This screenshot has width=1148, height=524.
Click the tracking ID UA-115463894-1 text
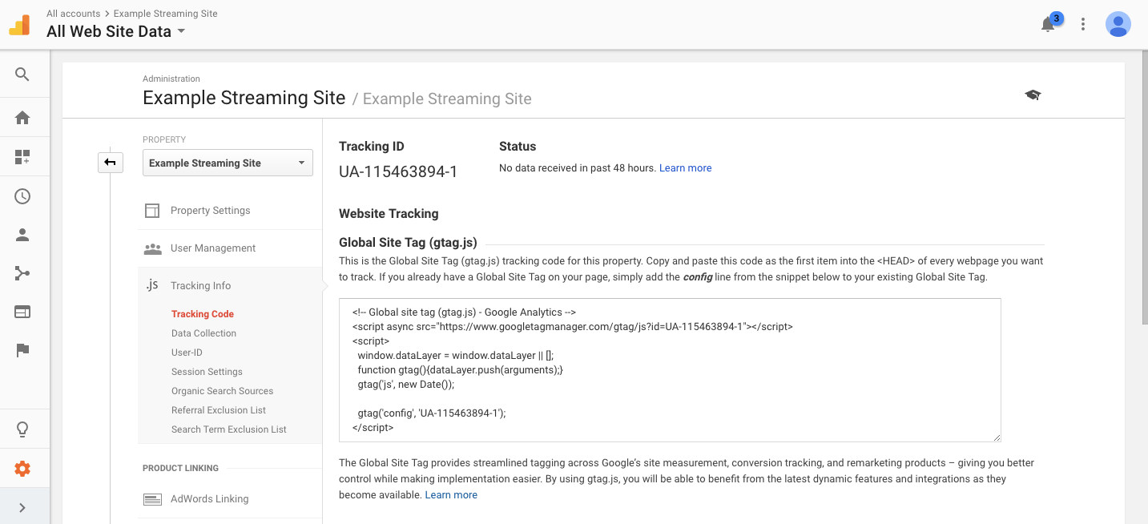[x=398, y=171]
